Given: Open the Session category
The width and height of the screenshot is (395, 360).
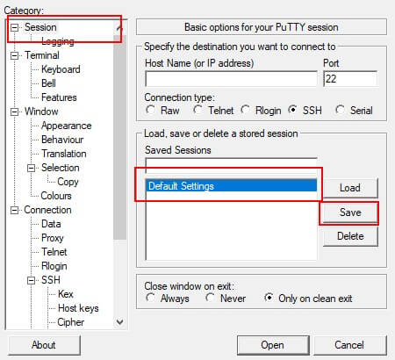Looking at the screenshot, I should (40, 27).
